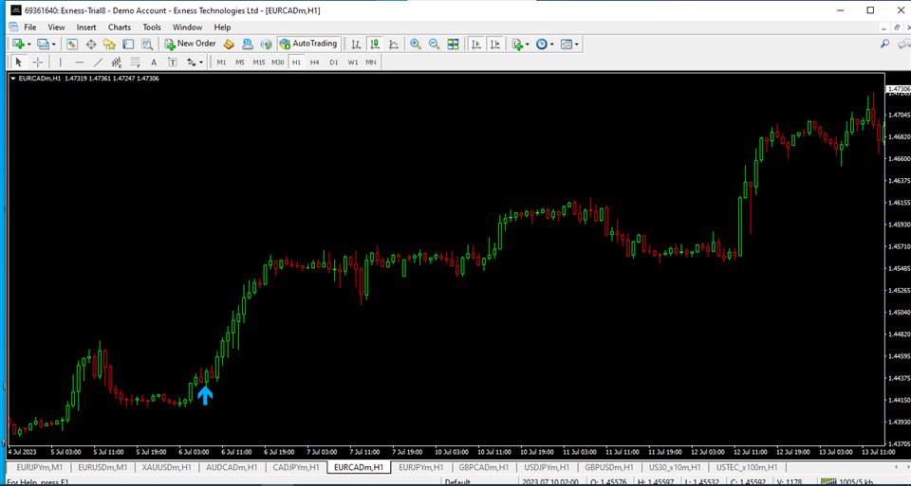
Task: Show the Market Watch window icon
Action: [x=72, y=45]
